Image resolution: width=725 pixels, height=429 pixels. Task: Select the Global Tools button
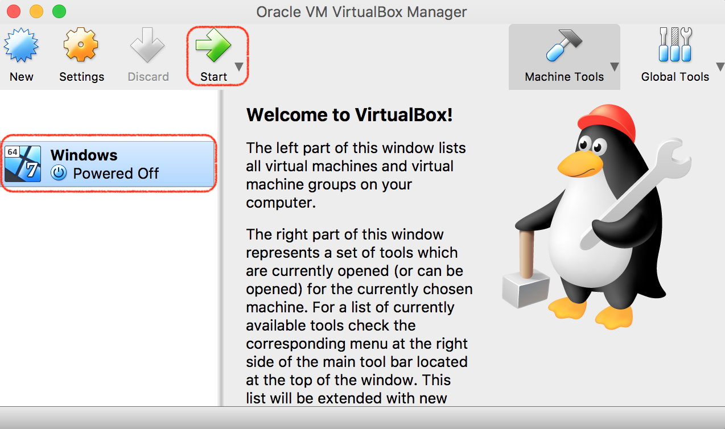tap(675, 56)
